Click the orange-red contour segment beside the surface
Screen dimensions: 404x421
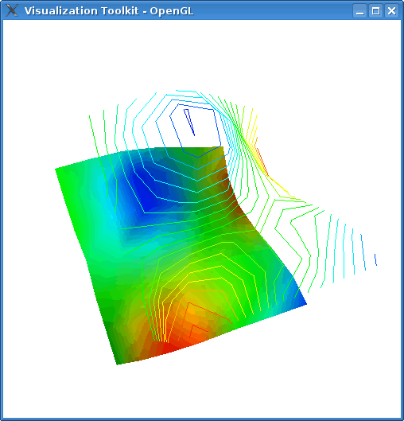(x=262, y=160)
